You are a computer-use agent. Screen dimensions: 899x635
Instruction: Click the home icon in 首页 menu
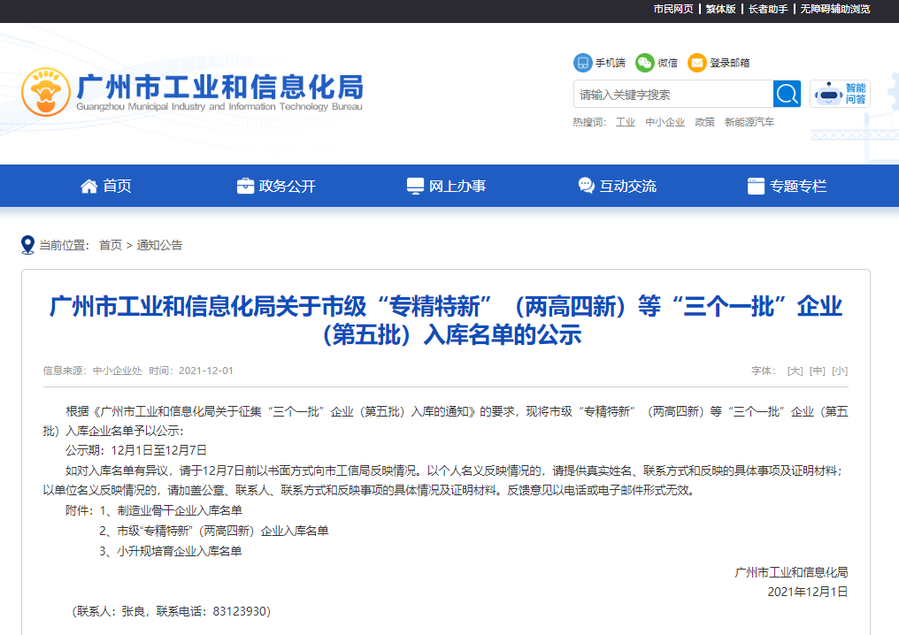[x=88, y=187]
